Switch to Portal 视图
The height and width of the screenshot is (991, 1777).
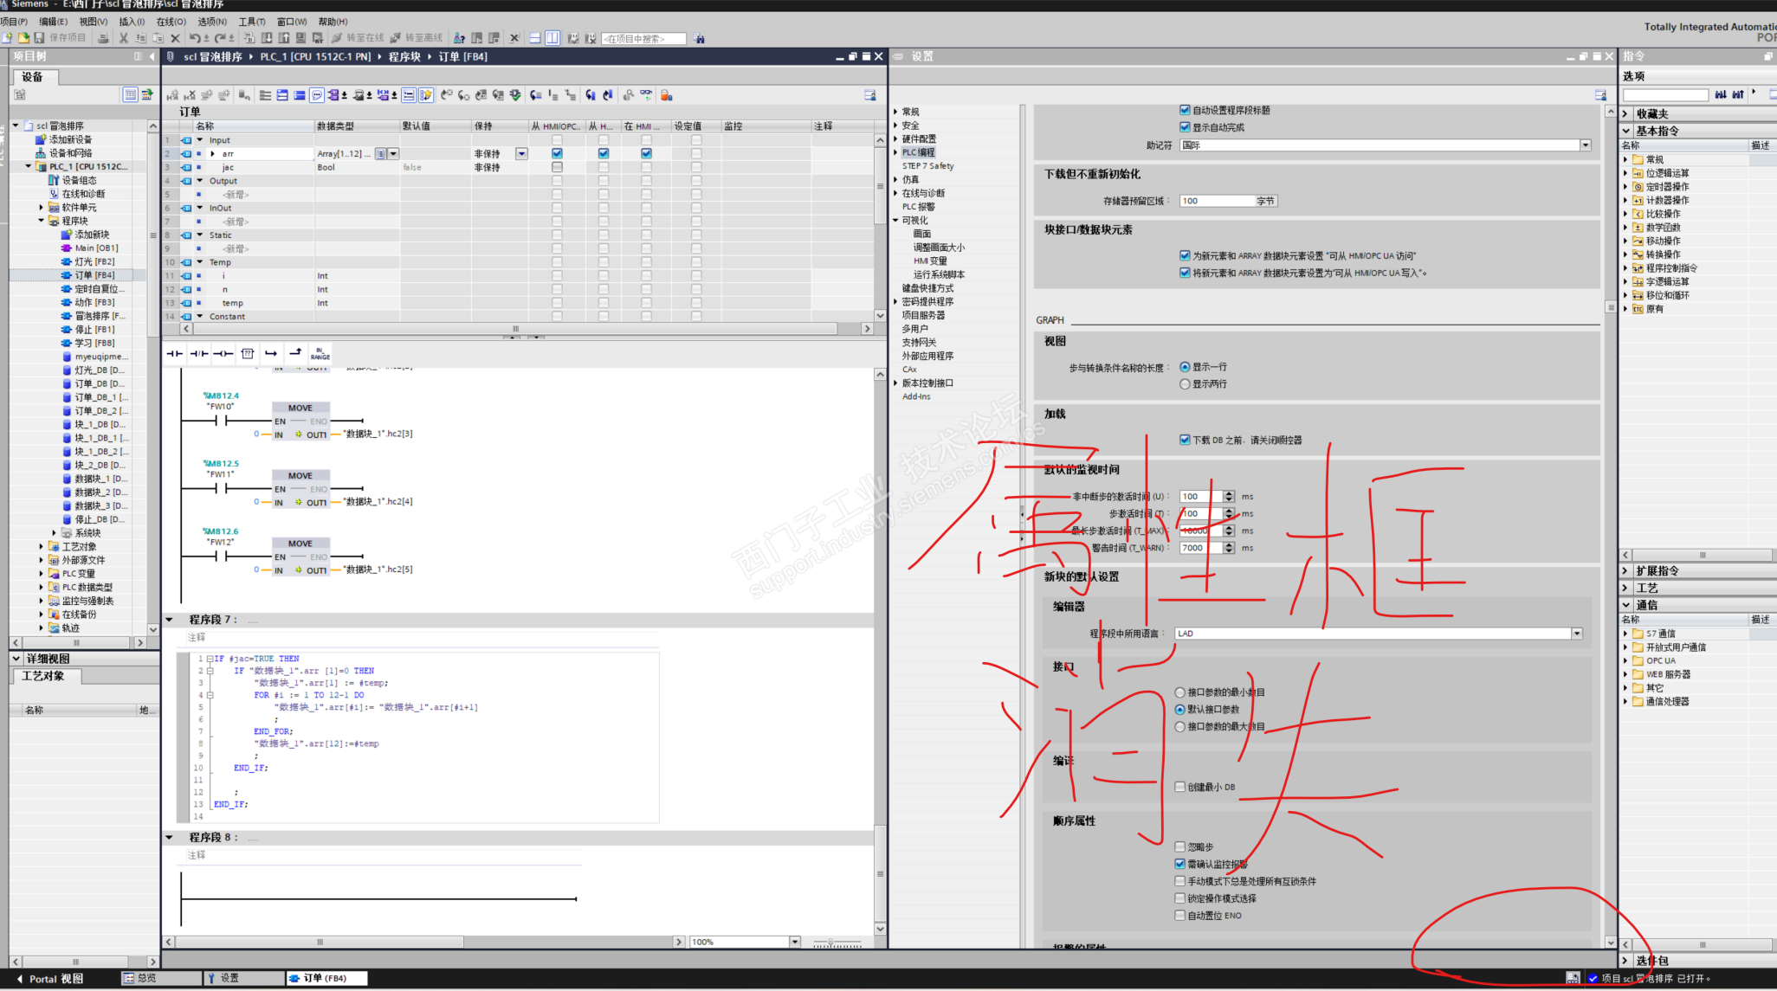54,979
